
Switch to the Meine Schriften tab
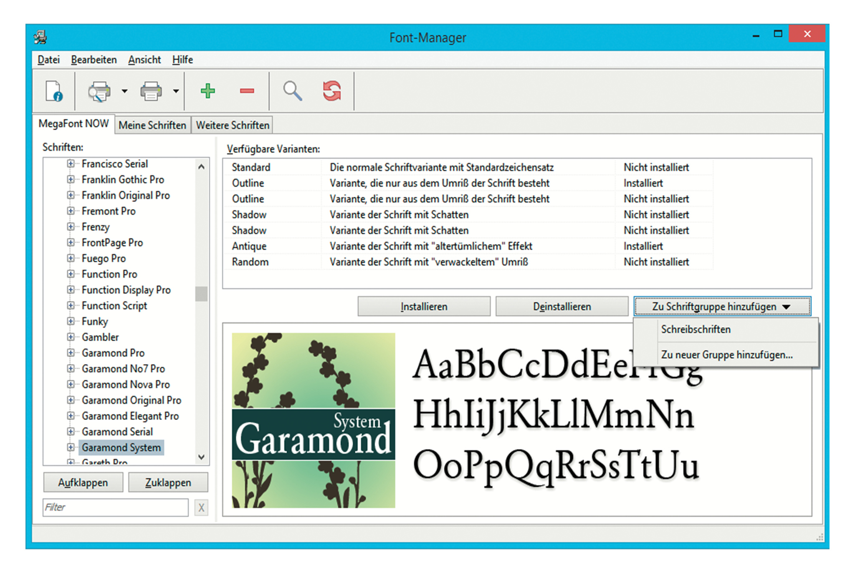[152, 125]
